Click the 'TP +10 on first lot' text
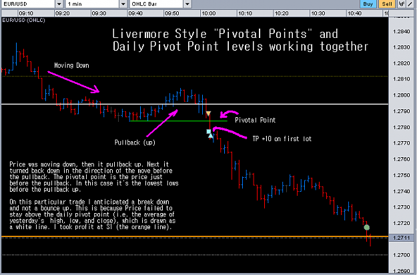 point(282,138)
